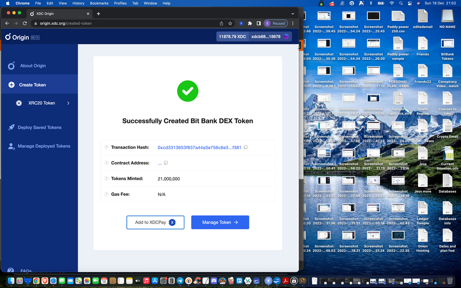Open the tab search dropdown arrow

pyautogui.click(x=292, y=14)
